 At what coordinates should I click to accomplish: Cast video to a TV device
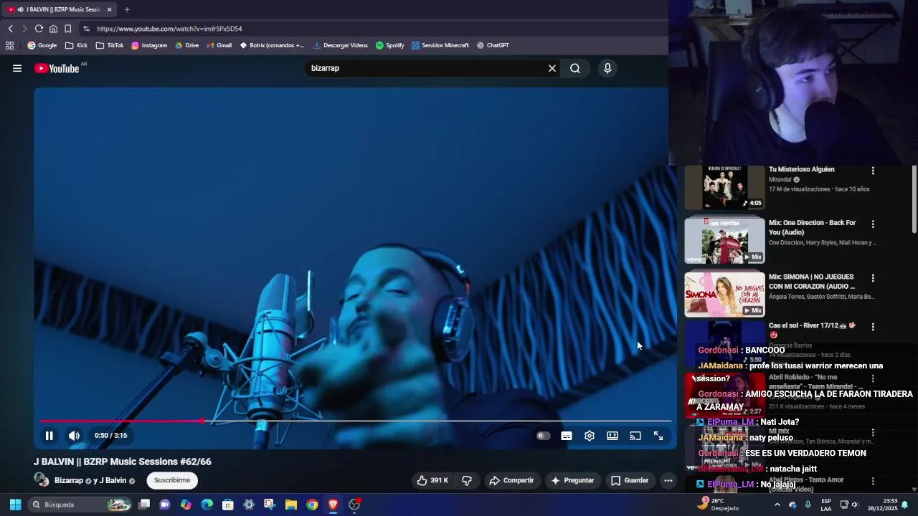point(635,436)
